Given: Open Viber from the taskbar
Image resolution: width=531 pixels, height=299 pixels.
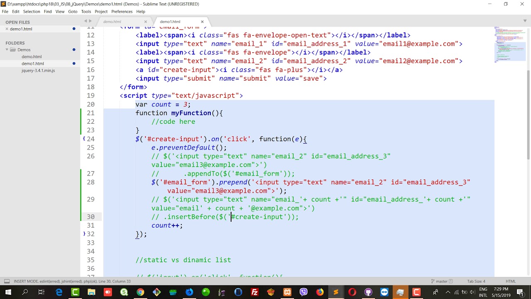Looking at the screenshot, I should [x=303, y=292].
